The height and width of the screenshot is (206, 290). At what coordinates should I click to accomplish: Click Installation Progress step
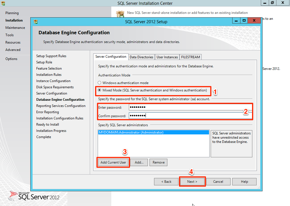(51, 131)
